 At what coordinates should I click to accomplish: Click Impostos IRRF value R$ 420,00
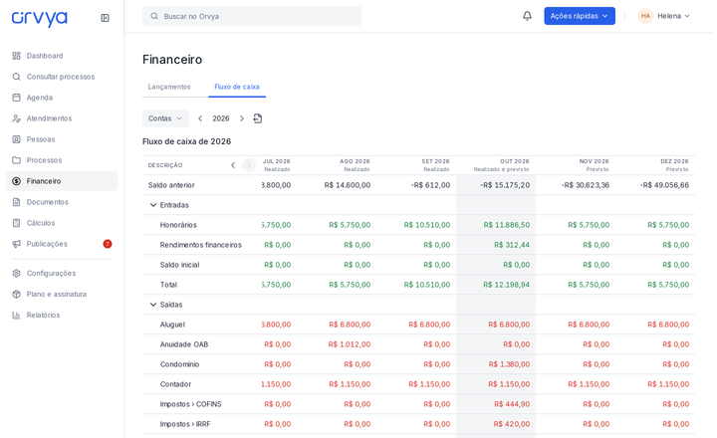[512, 424]
